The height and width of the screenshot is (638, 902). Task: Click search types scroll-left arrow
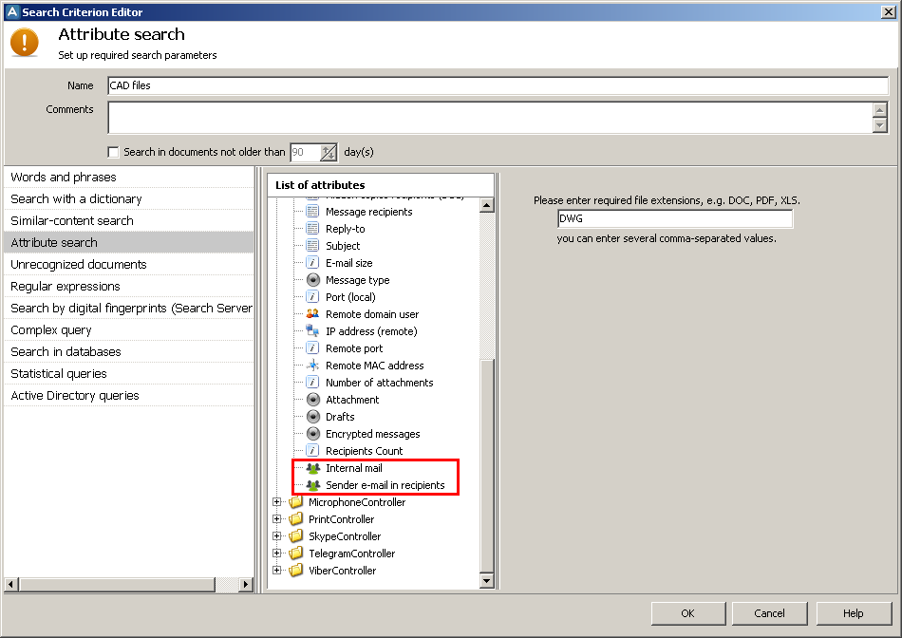[11, 585]
